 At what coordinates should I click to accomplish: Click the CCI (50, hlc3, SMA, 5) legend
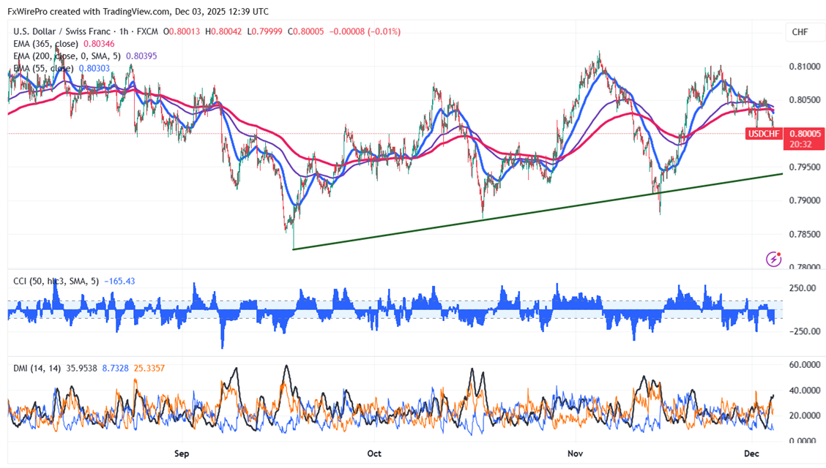(56, 282)
